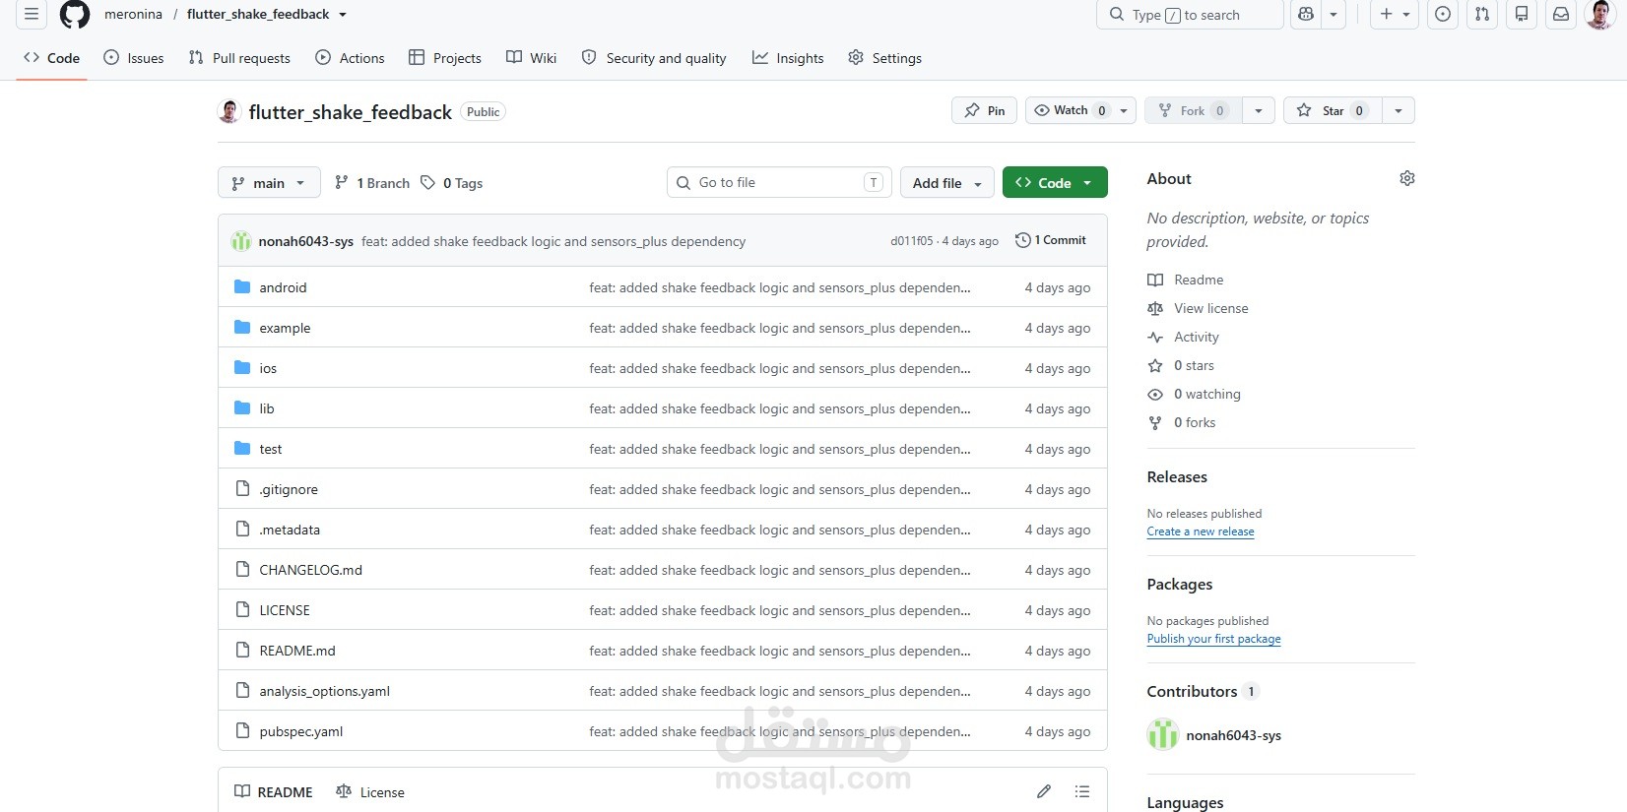Click Publish your first package link
The width and height of the screenshot is (1627, 812).
[1213, 639]
